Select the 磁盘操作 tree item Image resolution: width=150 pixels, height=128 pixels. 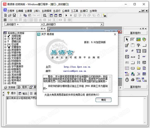coord(16,69)
